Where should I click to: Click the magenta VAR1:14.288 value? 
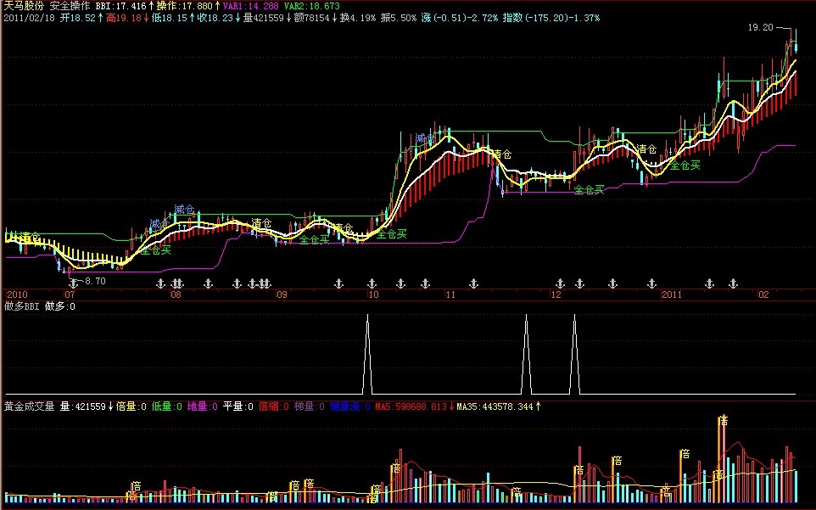point(251,6)
